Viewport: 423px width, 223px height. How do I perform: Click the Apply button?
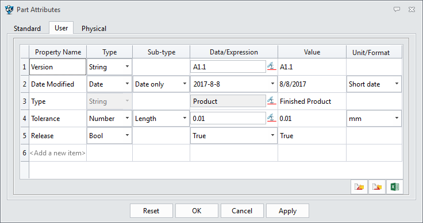click(x=287, y=210)
